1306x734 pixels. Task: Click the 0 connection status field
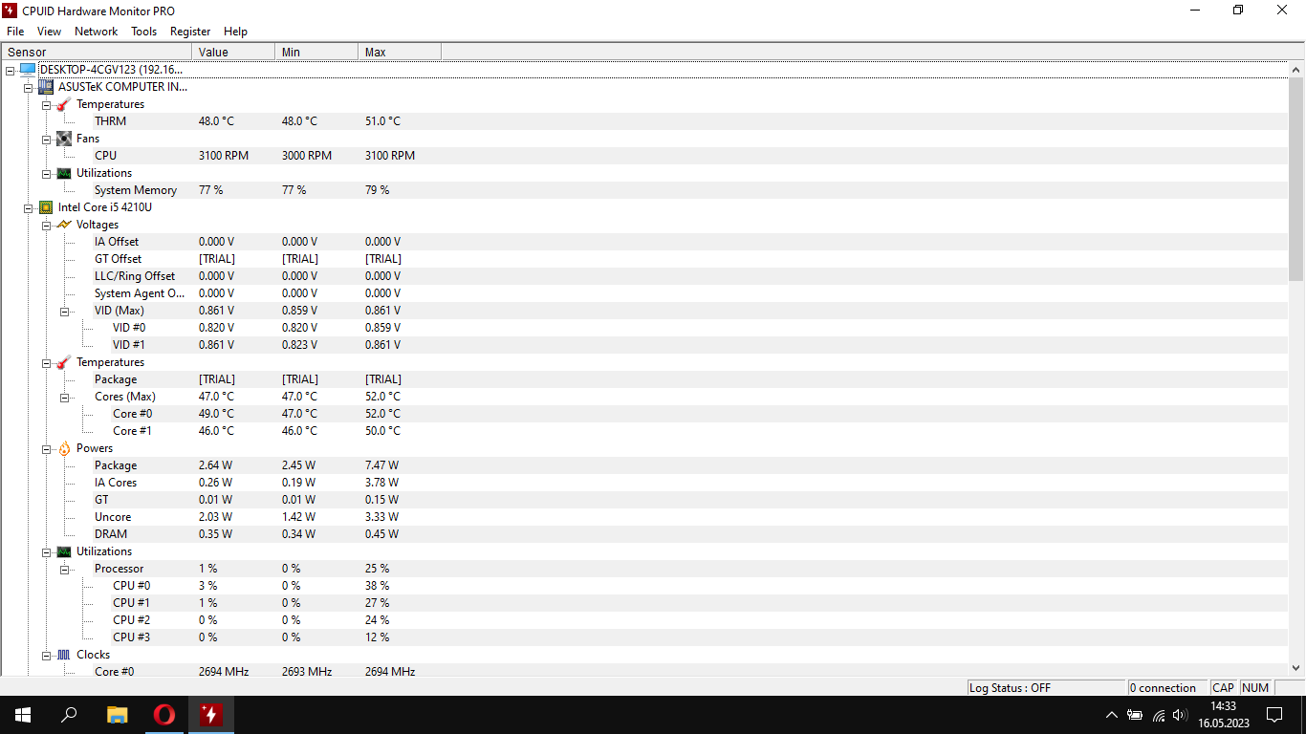click(1167, 687)
